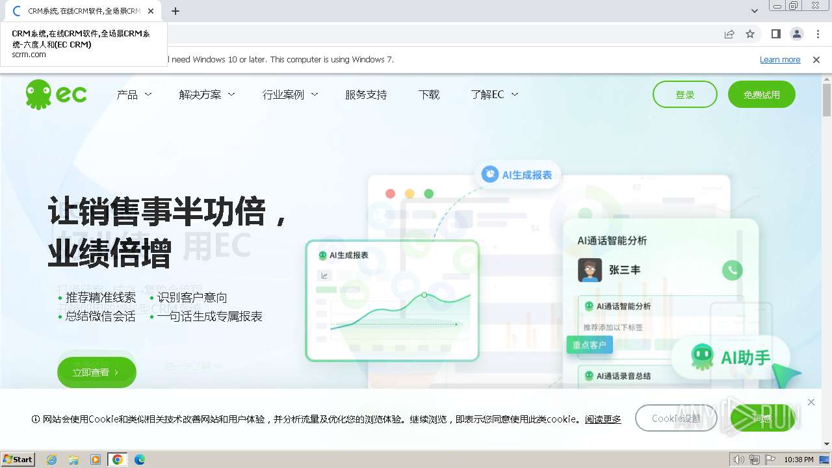Open Internet Explorer from the taskbar
832x468 pixels.
tap(51, 460)
